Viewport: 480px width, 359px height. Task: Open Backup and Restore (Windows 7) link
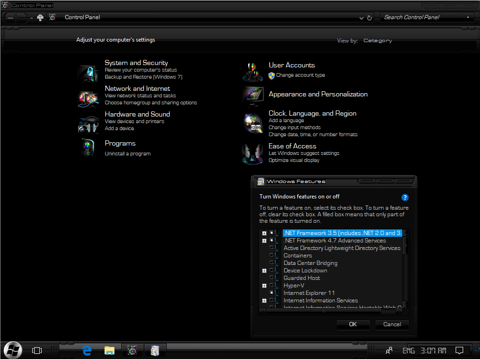(144, 77)
